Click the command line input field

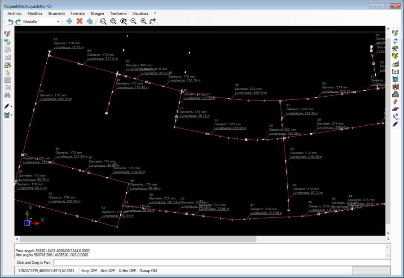[222, 262]
